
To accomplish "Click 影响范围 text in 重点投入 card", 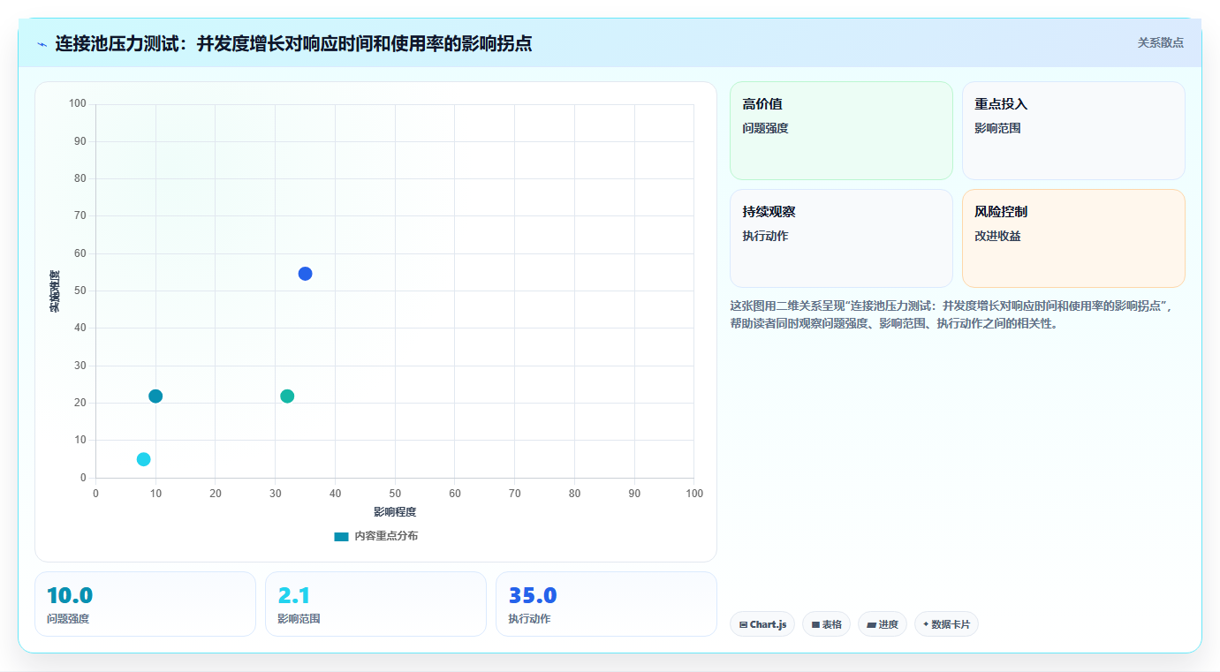I will [x=997, y=128].
